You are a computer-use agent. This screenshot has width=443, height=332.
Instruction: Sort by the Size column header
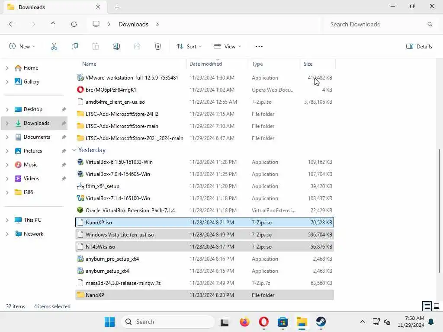pos(308,64)
